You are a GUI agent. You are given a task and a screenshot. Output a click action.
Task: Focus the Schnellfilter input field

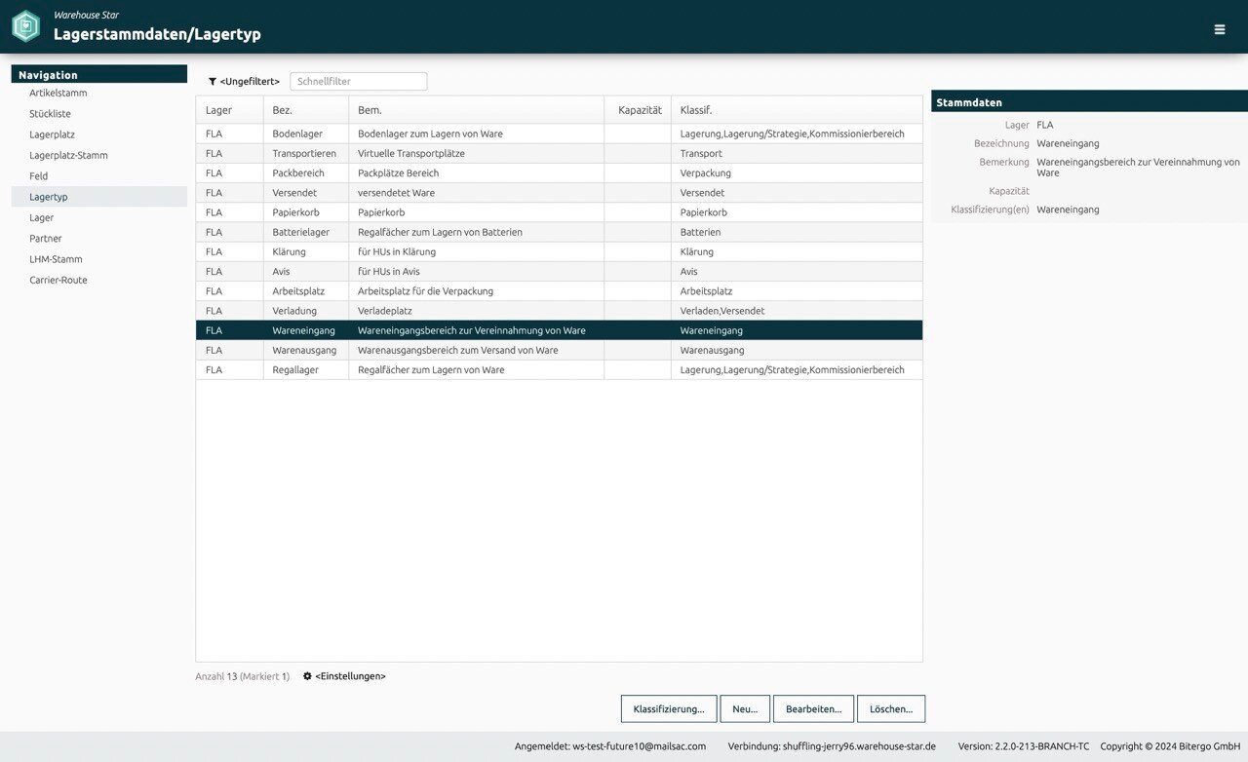pos(359,82)
